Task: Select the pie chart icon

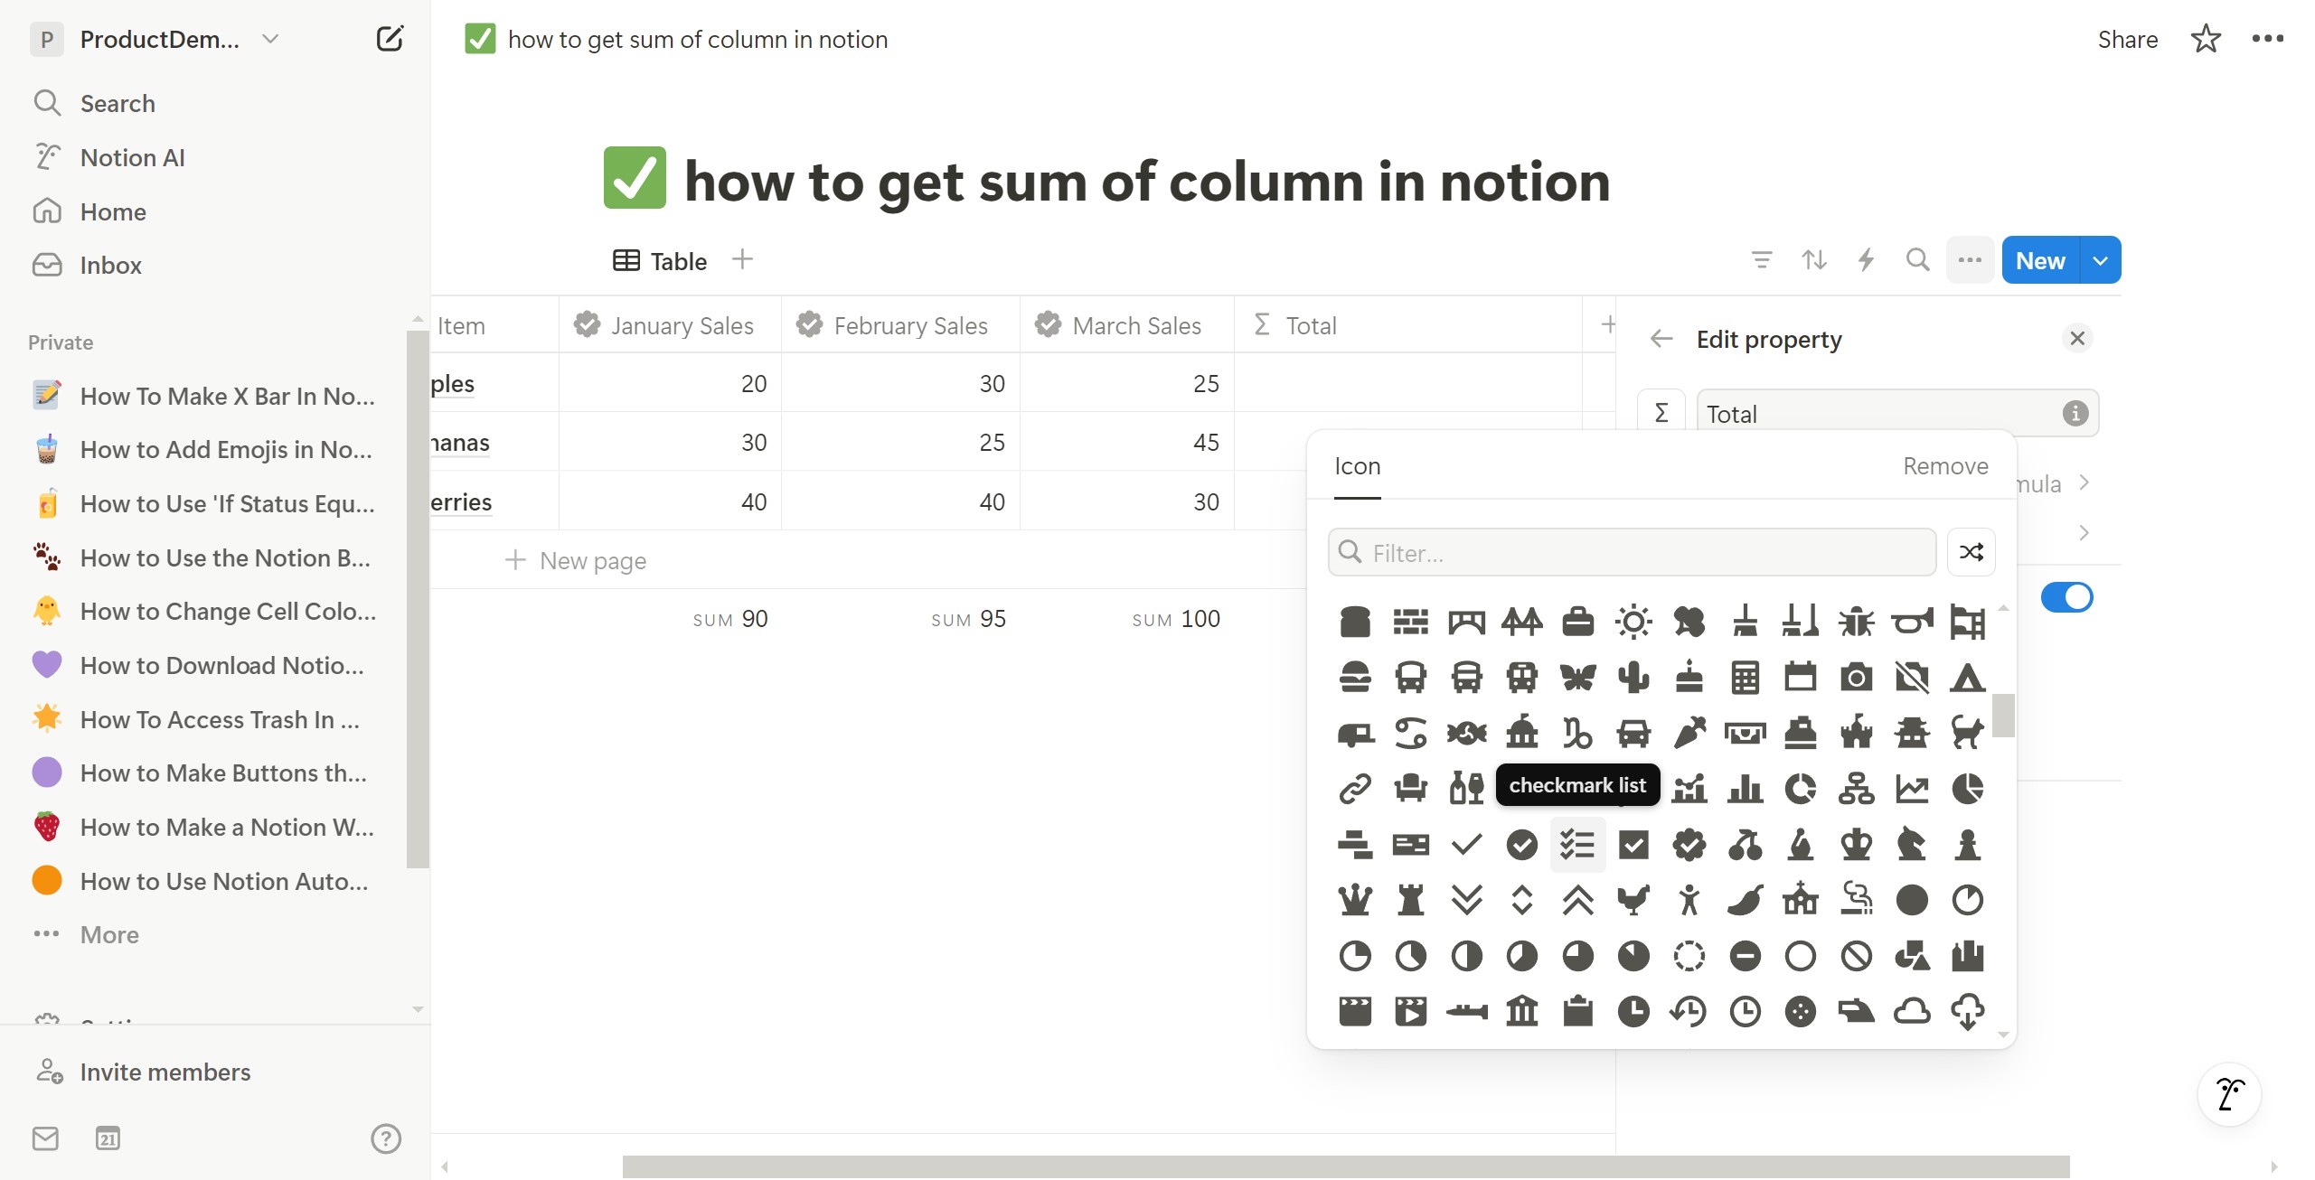Action: (1968, 789)
